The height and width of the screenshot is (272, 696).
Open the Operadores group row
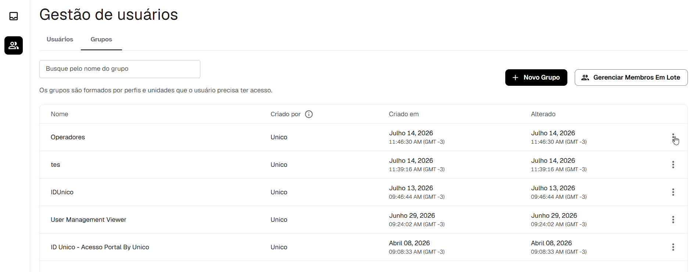coord(363,137)
